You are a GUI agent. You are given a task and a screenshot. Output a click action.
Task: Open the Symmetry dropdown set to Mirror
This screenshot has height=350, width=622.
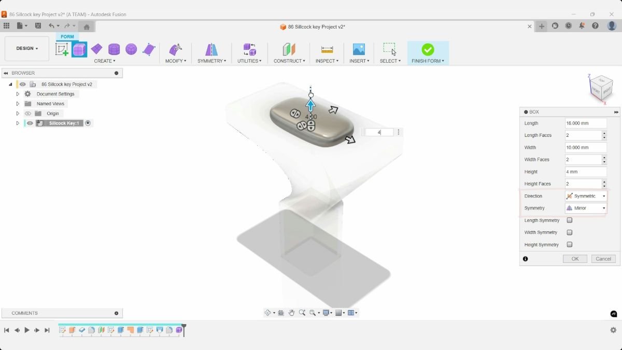pyautogui.click(x=586, y=208)
